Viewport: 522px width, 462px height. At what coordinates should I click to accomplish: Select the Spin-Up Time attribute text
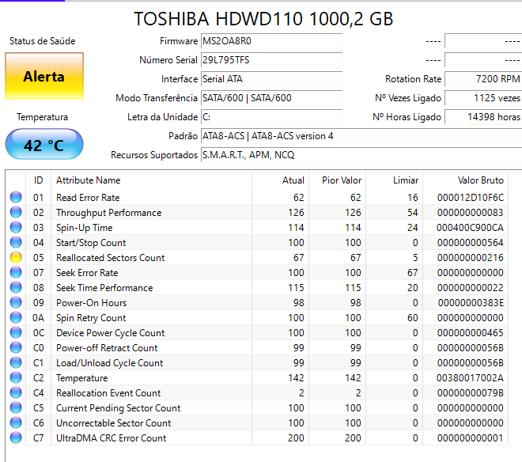pyautogui.click(x=84, y=228)
